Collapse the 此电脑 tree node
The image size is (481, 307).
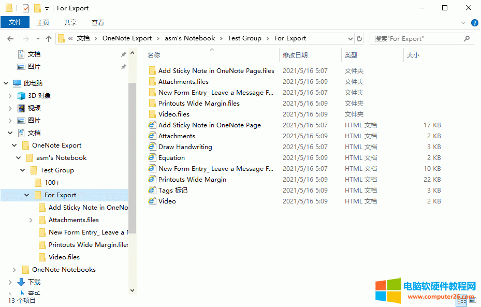(5, 83)
